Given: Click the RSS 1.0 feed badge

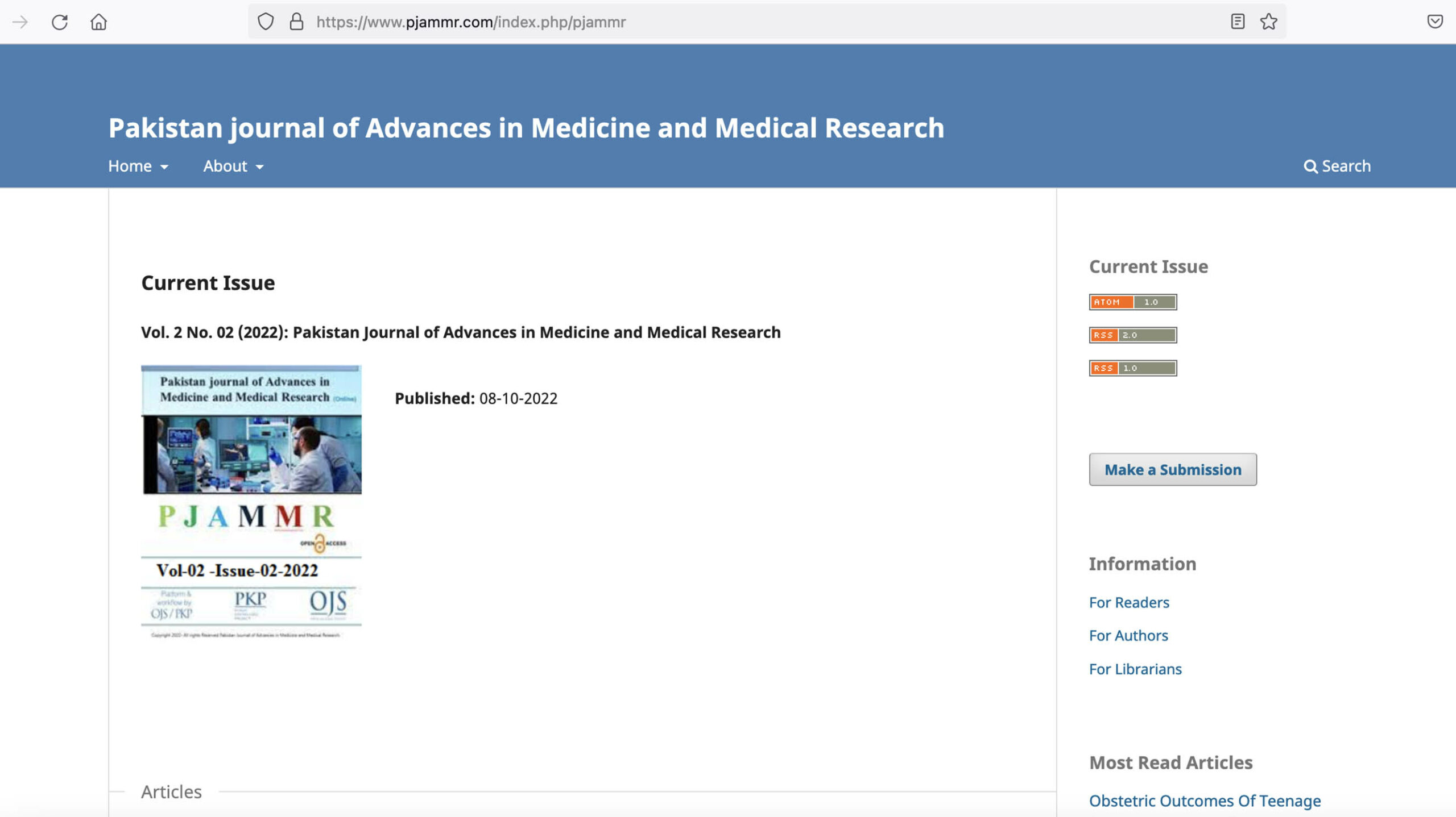Looking at the screenshot, I should (x=1133, y=368).
